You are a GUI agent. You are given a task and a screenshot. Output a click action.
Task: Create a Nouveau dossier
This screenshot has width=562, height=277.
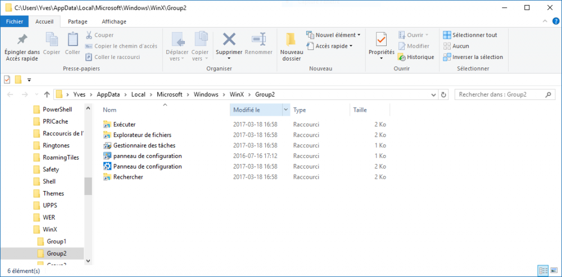(291, 47)
